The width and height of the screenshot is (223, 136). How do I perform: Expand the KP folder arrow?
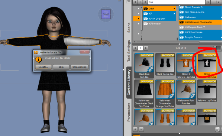pos(174,14)
